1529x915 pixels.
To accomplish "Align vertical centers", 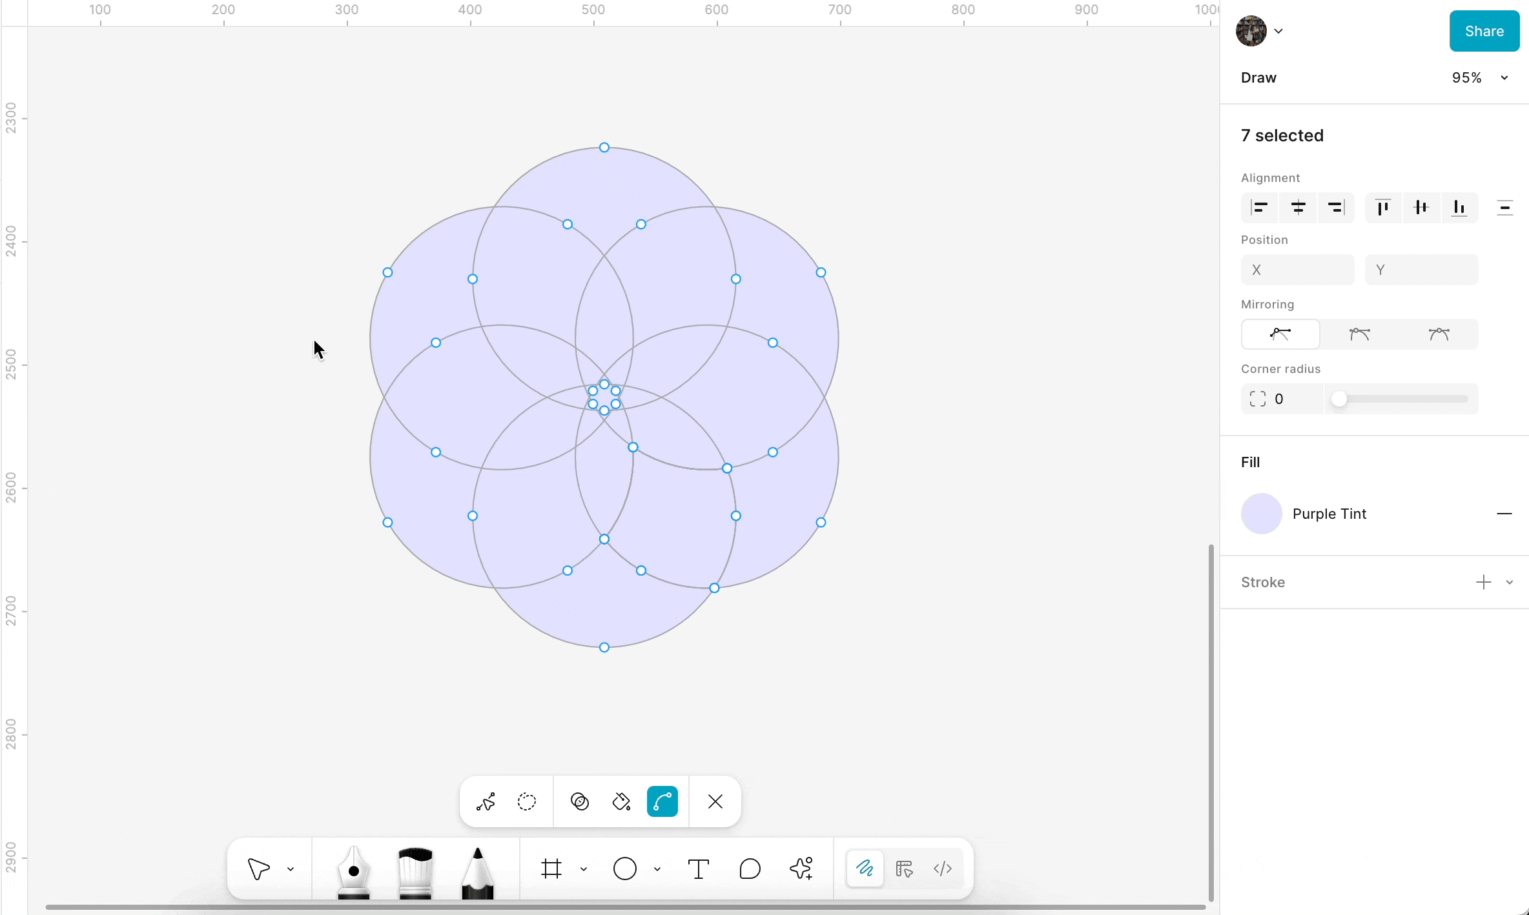I will [x=1421, y=208].
